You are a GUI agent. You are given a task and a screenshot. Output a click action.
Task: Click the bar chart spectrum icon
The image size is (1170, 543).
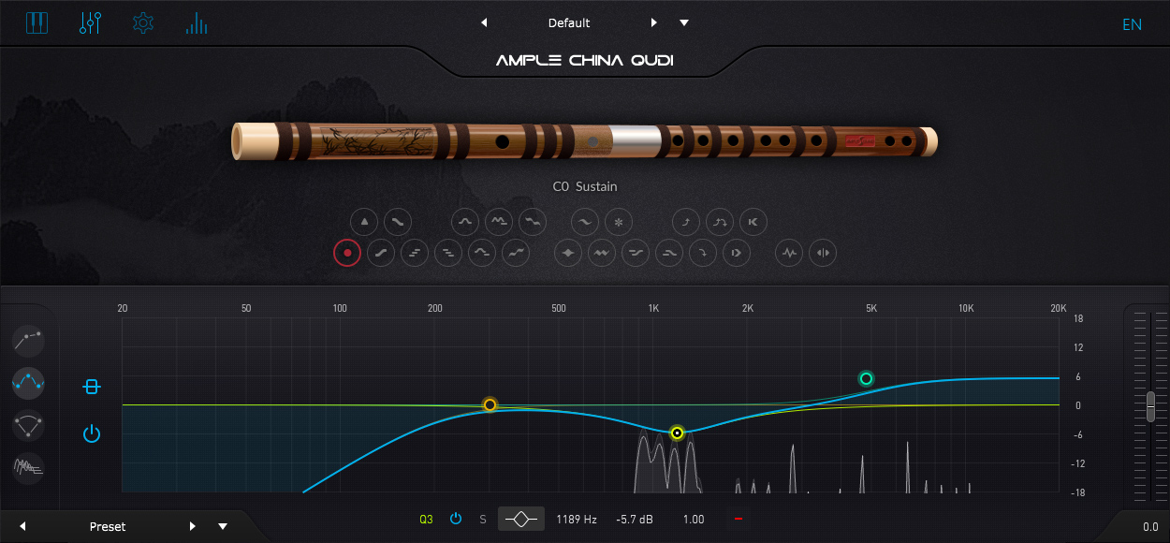pos(197,23)
